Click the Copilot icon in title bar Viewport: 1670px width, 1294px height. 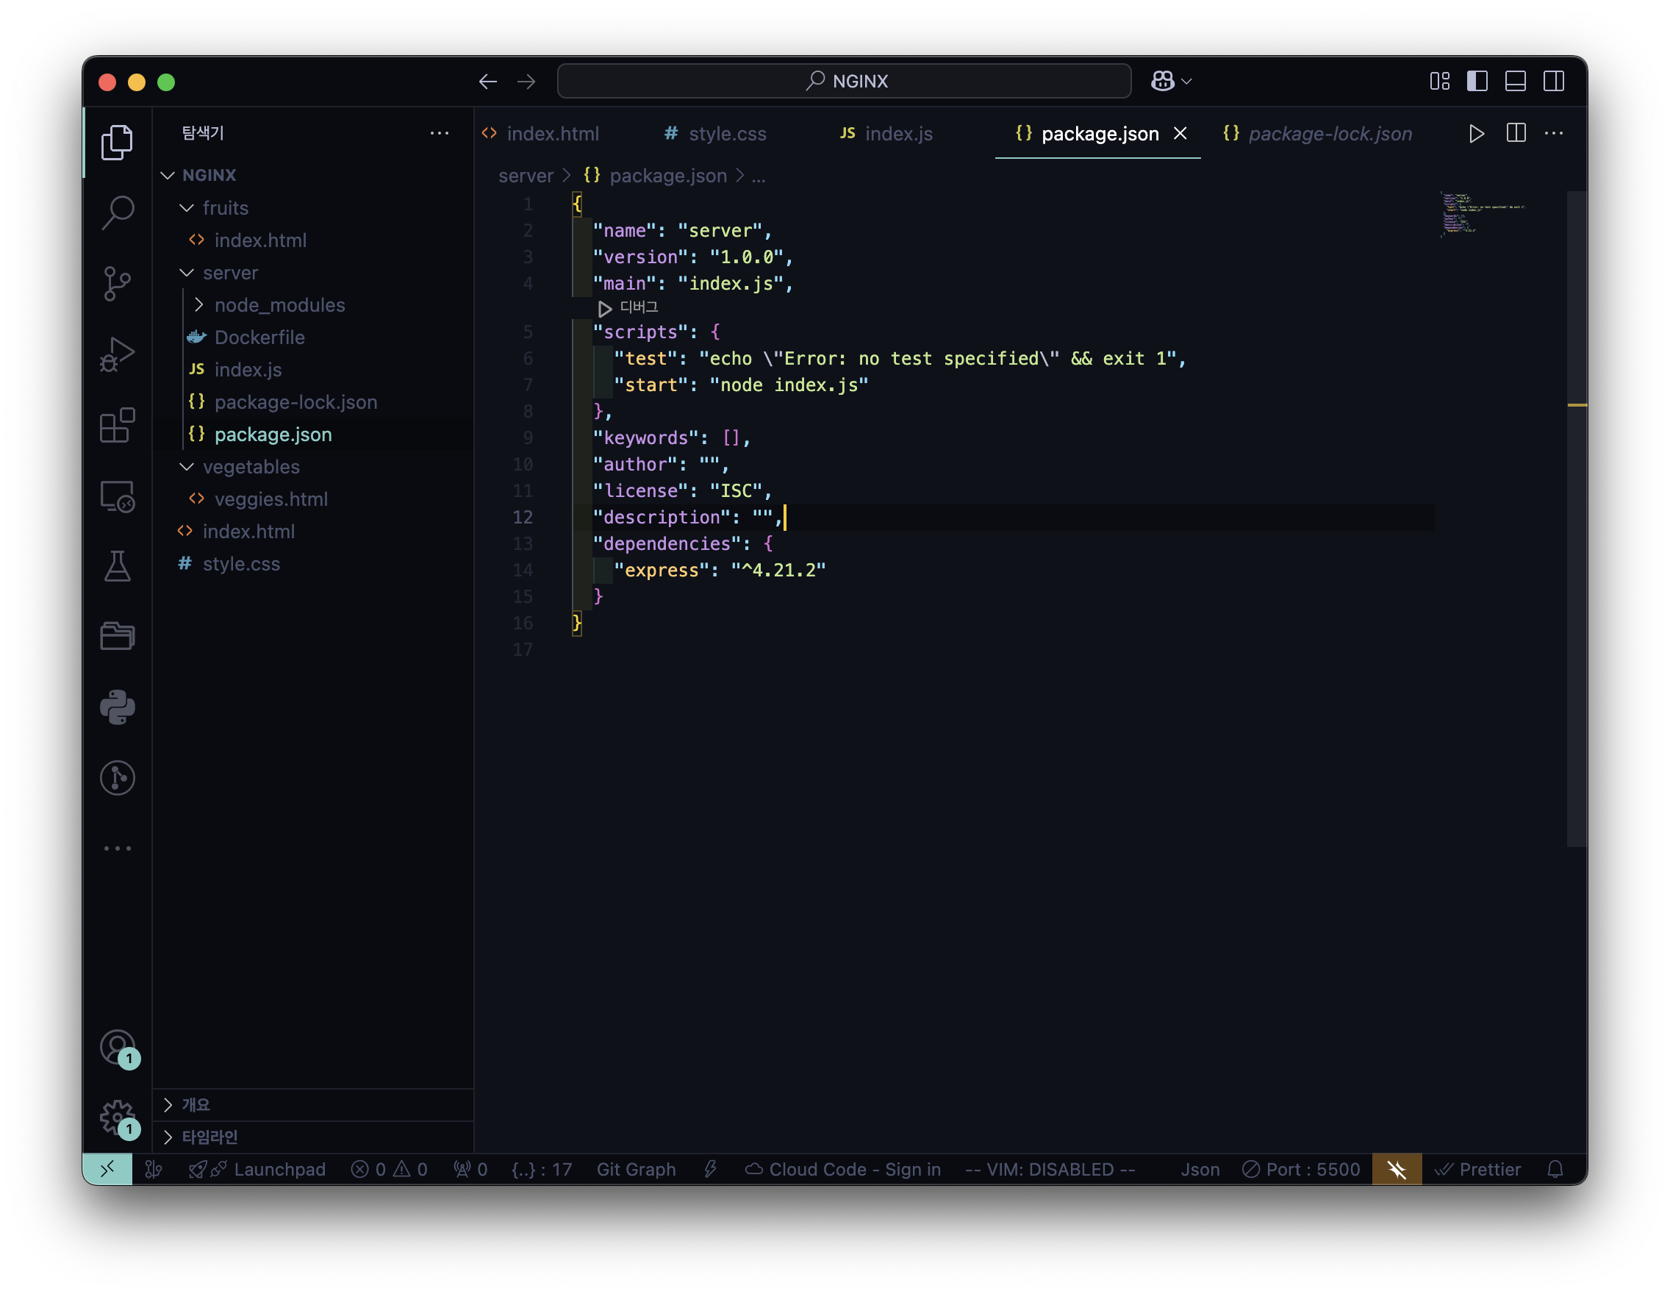pyautogui.click(x=1162, y=81)
